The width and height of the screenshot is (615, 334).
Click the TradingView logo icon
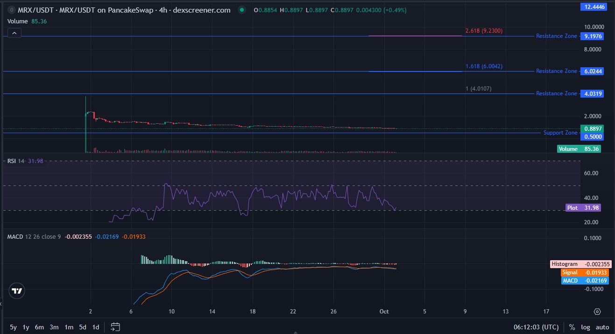click(17, 291)
